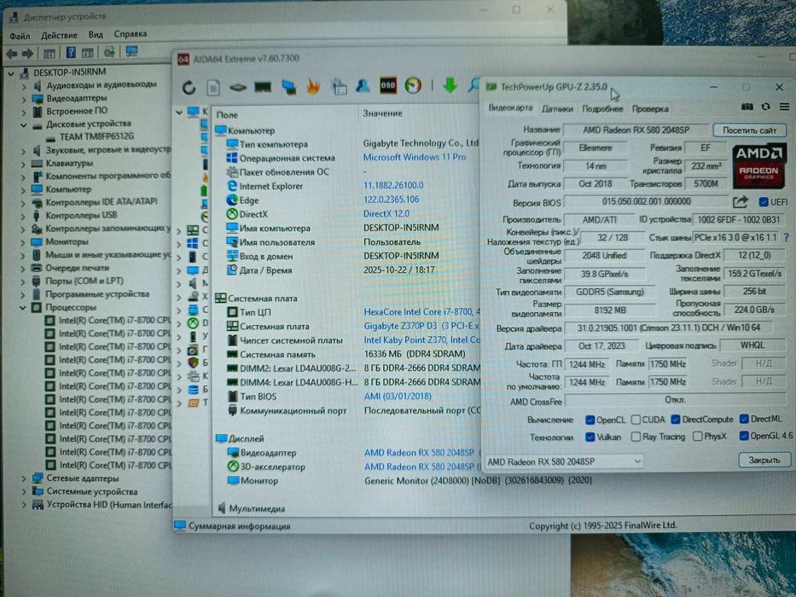Open the GPU-Z hamburger menu
Image resolution: width=796 pixels, height=597 pixels.
point(784,107)
